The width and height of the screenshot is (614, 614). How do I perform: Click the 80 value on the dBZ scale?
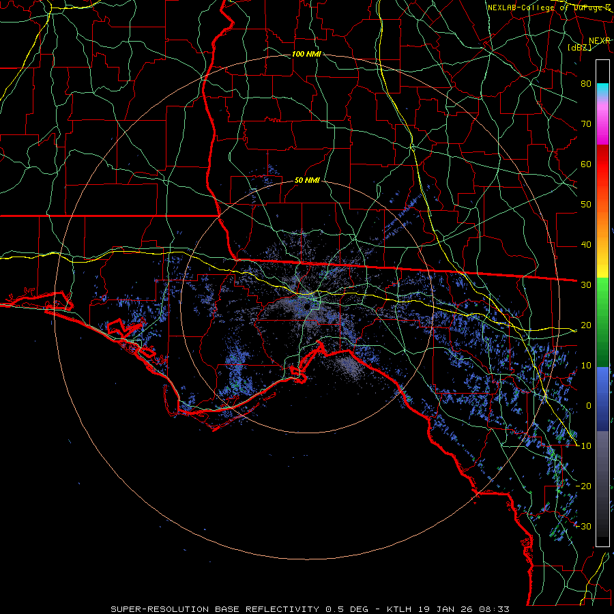pyautogui.click(x=586, y=83)
